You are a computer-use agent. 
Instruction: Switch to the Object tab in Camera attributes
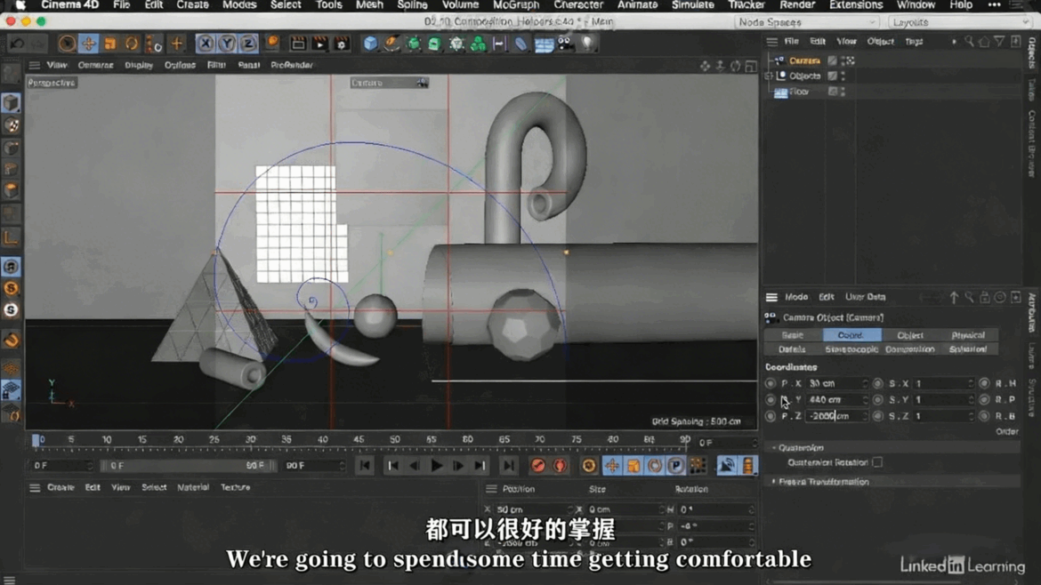click(x=910, y=335)
